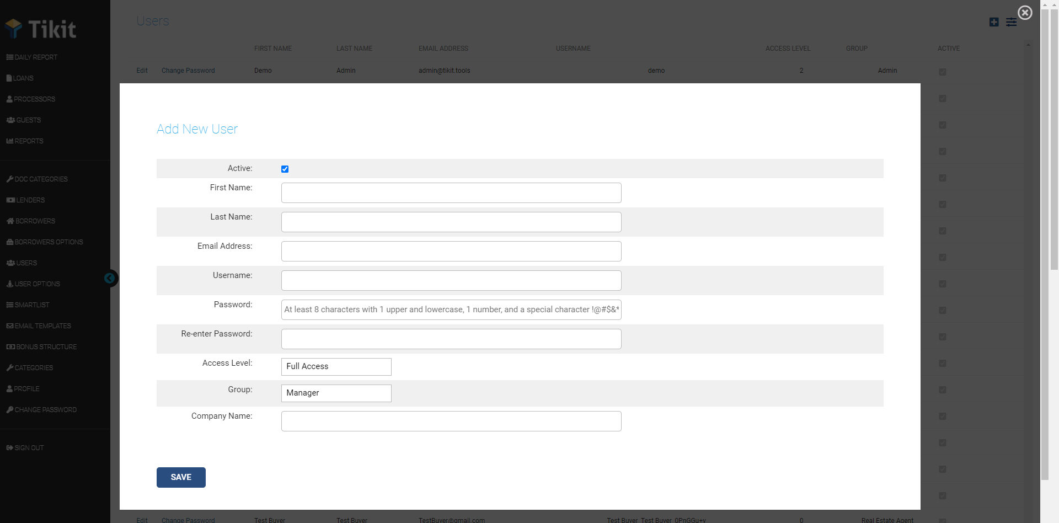Screen dimensions: 1059x523
Task: Open the Group dropdown showing Manager
Action: (336, 393)
